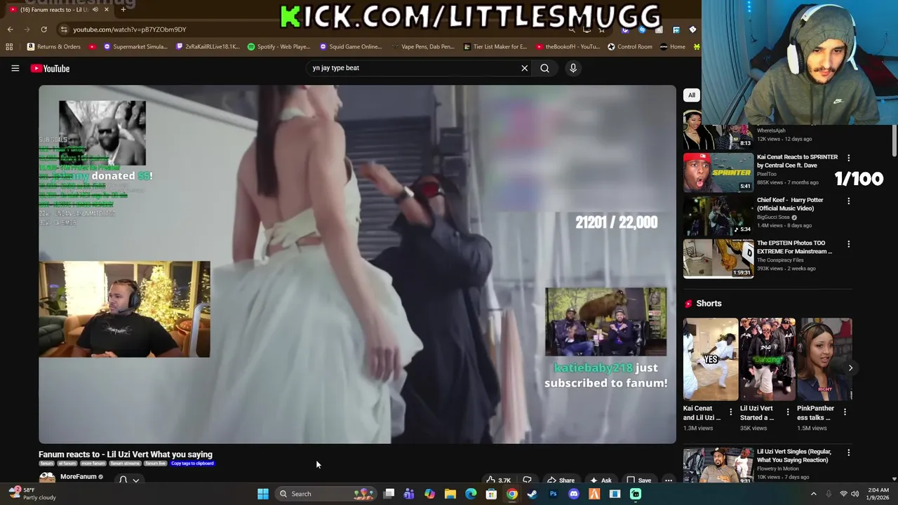Image resolution: width=898 pixels, height=505 pixels.
Task: Open the system volume control
Action: tap(855, 494)
